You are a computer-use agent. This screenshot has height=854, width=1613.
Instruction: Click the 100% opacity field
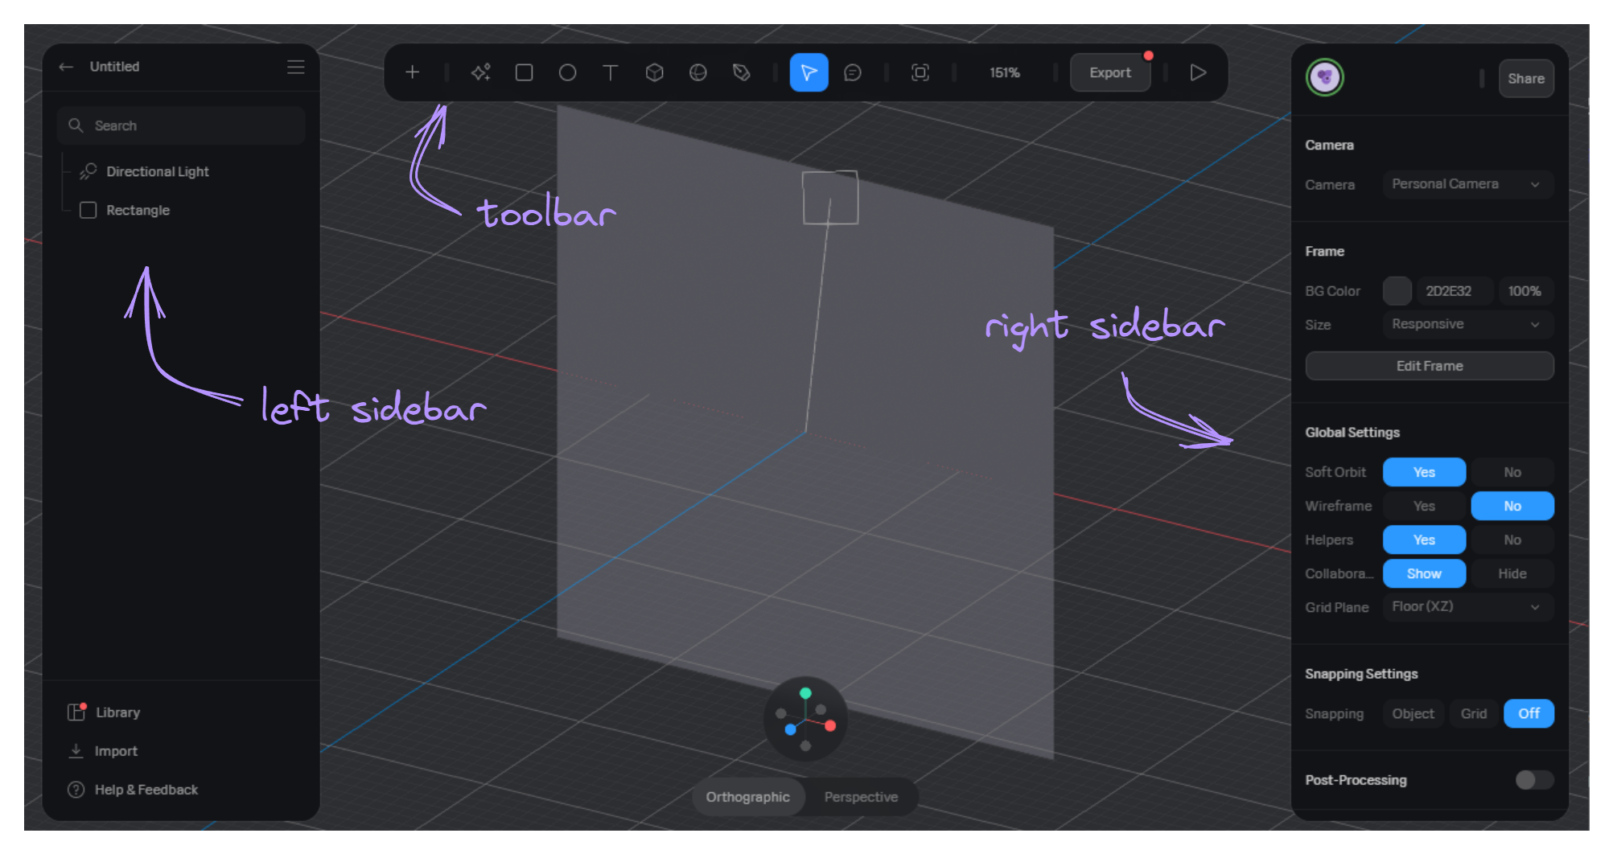click(x=1525, y=291)
